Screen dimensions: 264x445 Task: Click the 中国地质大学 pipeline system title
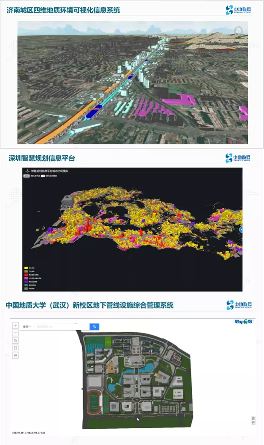click(x=89, y=305)
